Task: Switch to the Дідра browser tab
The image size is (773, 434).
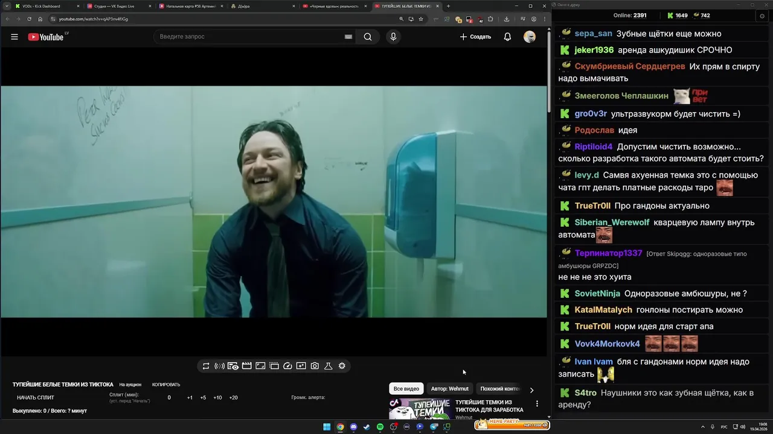Action: pyautogui.click(x=263, y=6)
